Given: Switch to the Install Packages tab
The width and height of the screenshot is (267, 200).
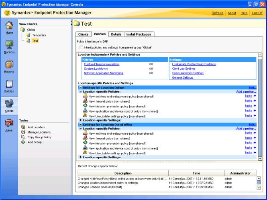Looking at the screenshot, I should pos(139,34).
